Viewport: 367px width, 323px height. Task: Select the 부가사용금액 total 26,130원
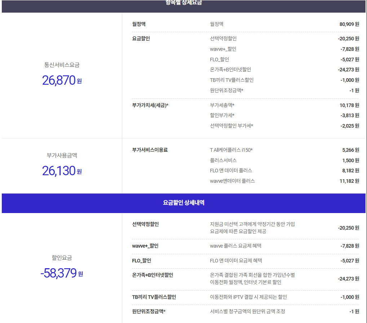coord(62,171)
